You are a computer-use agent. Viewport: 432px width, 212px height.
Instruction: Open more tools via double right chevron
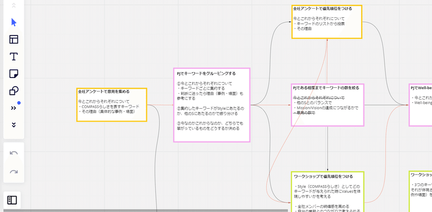click(13, 108)
